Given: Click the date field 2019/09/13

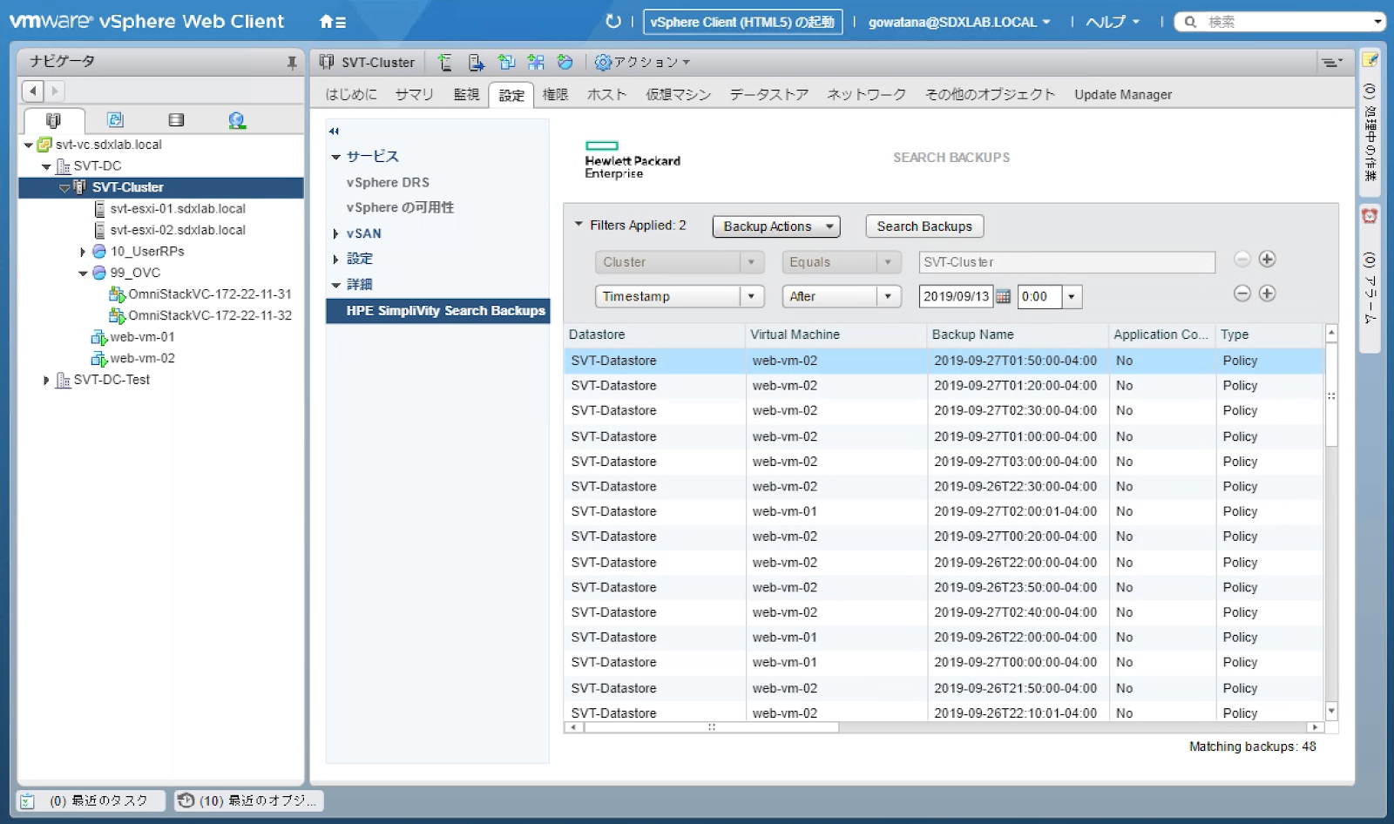Looking at the screenshot, I should [x=956, y=296].
